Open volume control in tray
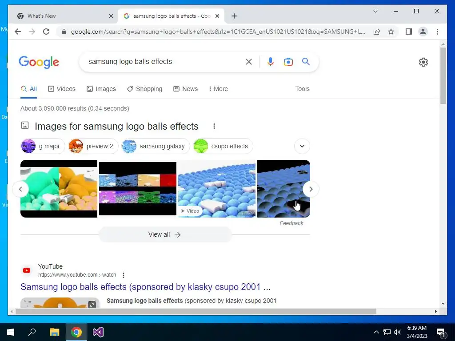Screen dimensions: 455x341 click(x=398, y=332)
